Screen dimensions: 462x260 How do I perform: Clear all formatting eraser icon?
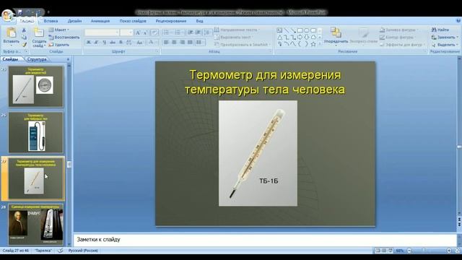pos(154,32)
